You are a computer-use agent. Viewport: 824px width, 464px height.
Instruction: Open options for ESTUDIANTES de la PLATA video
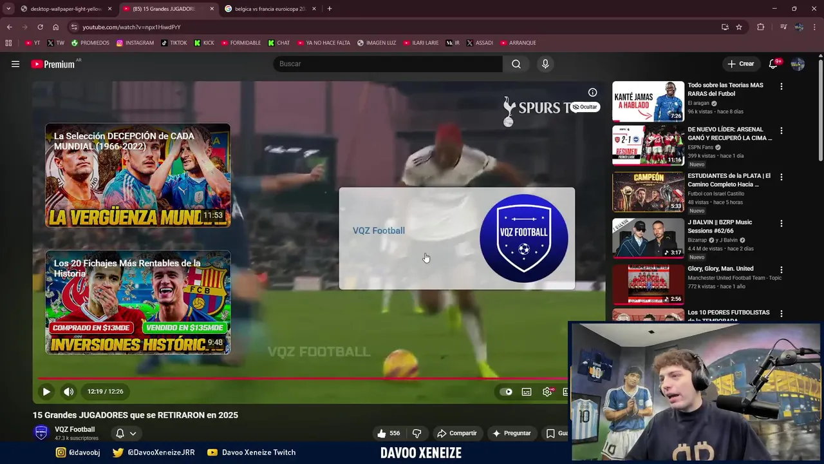(782, 177)
